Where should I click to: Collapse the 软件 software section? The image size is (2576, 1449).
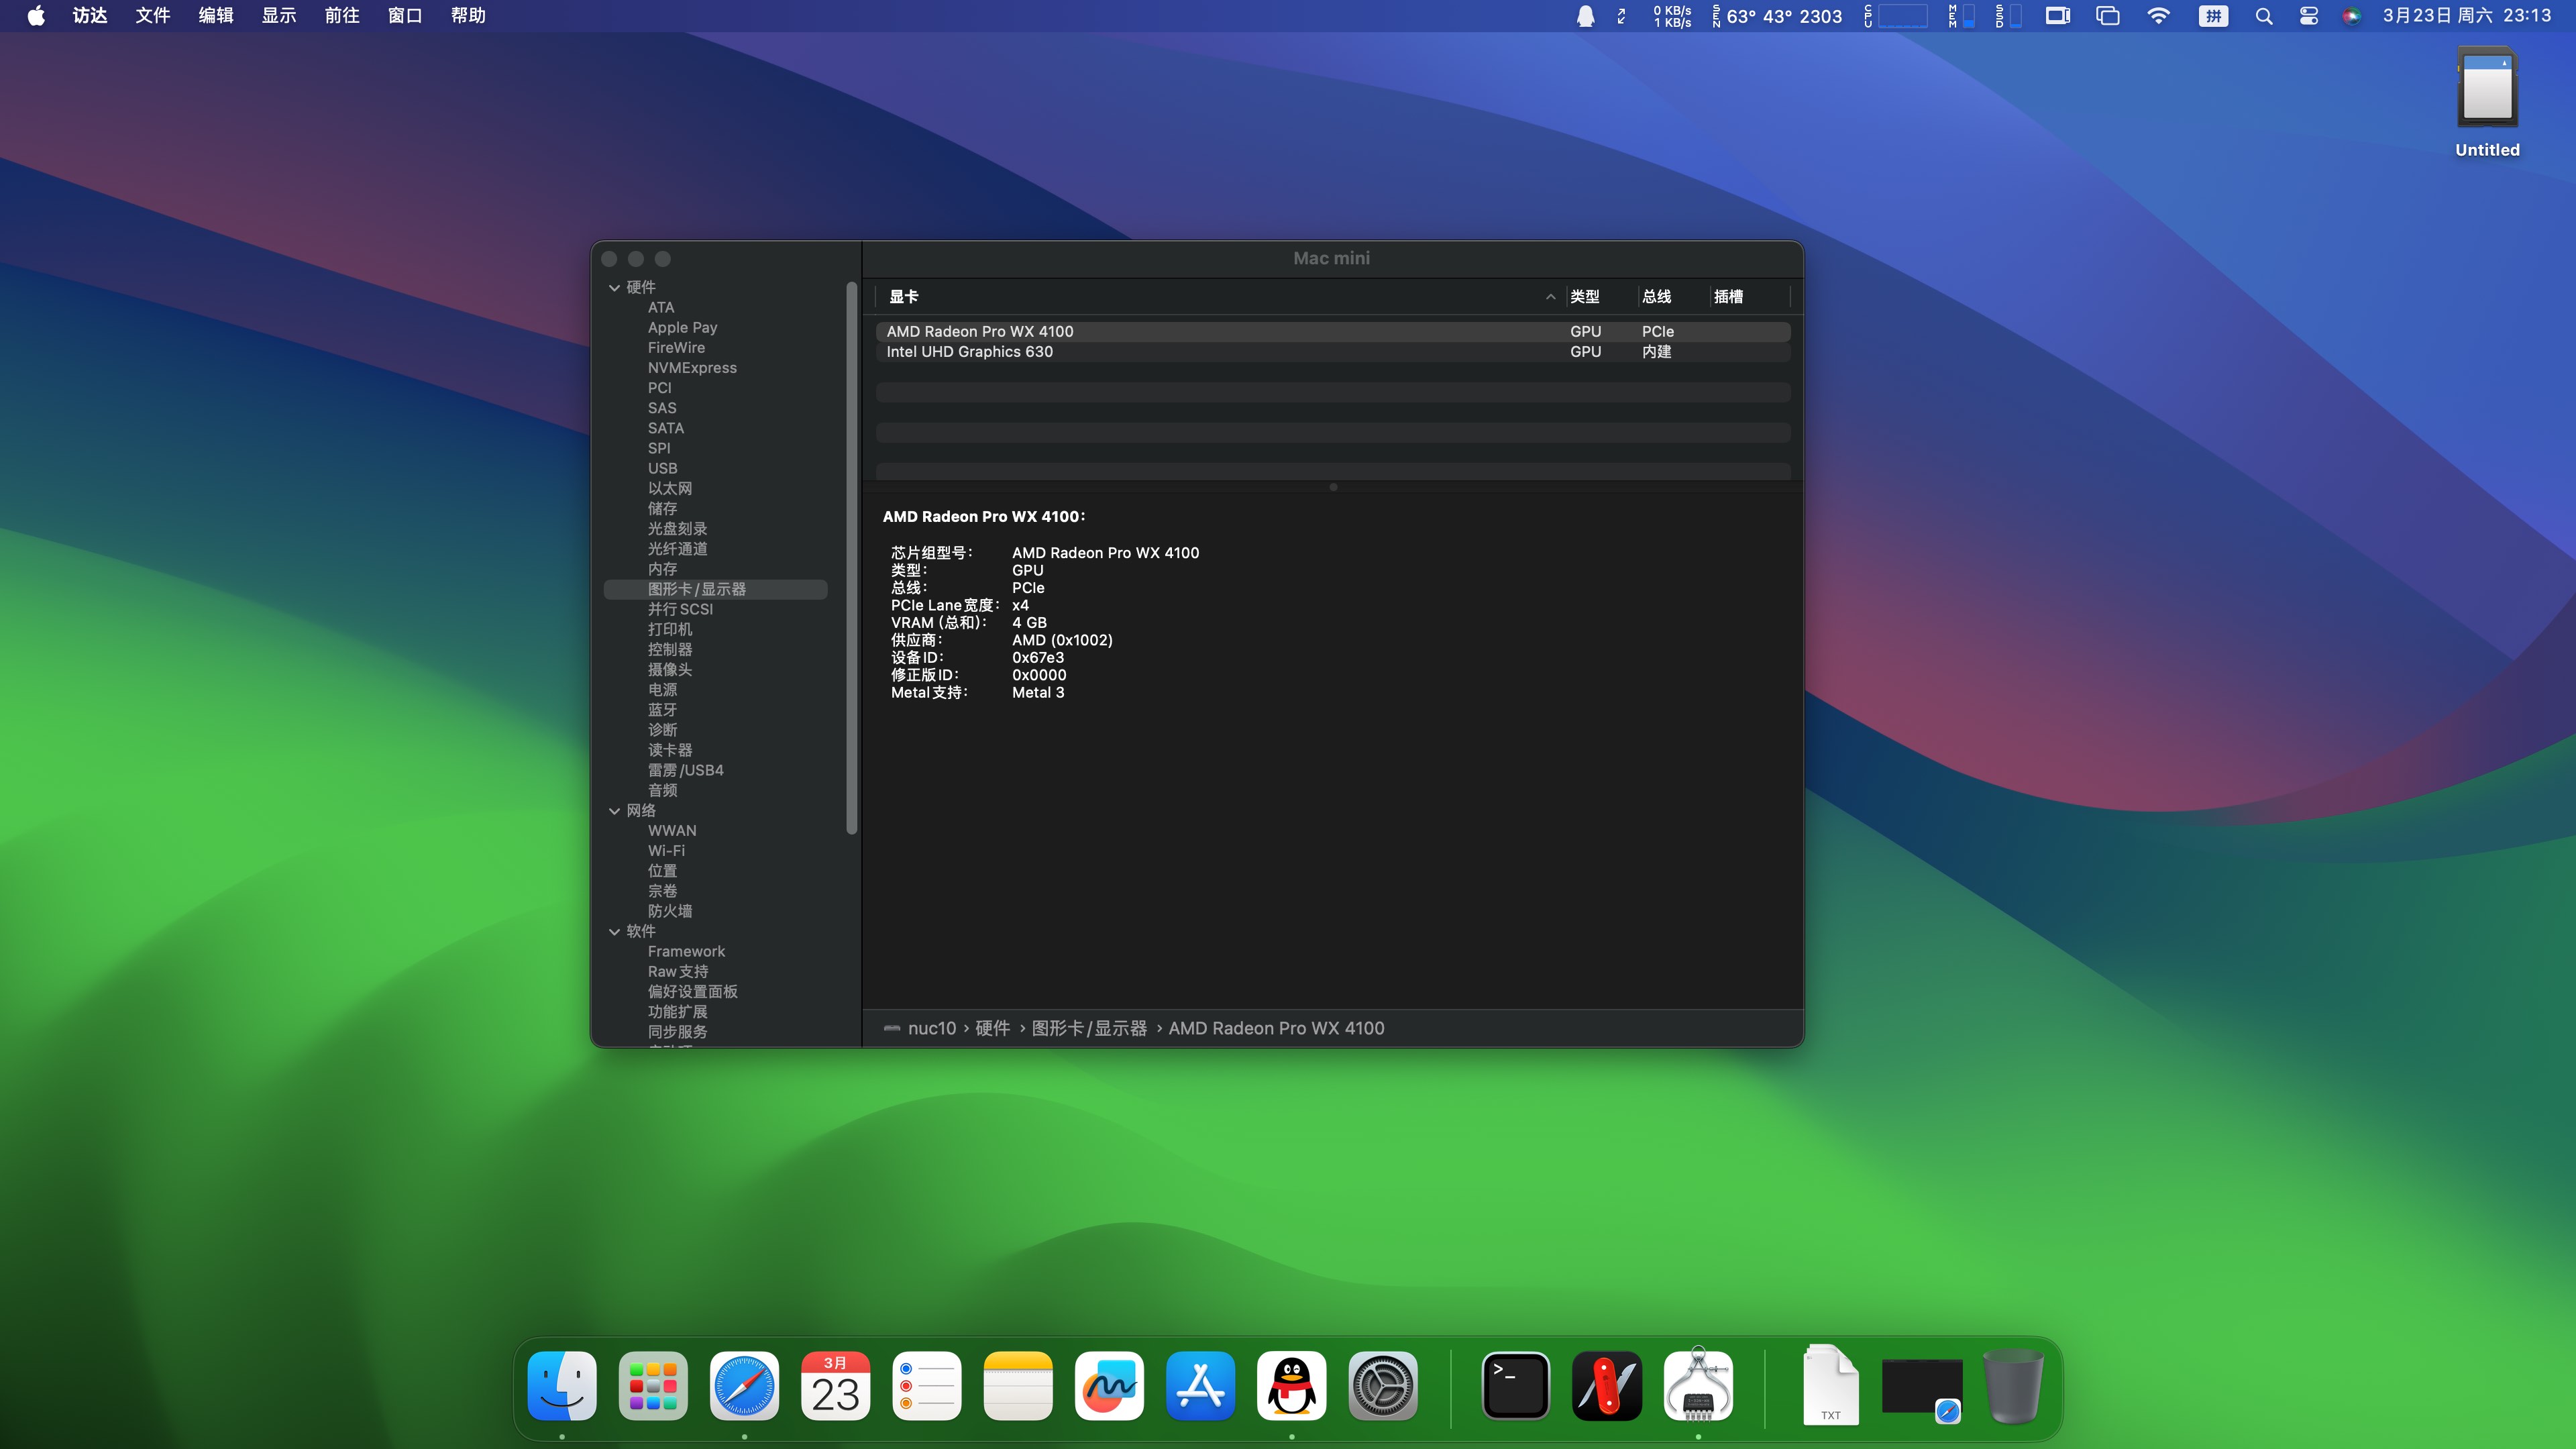pos(614,932)
